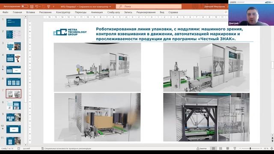The height and width of the screenshot is (154, 274).
Task: Select slide 8 thumbnail
Action: coord(13,106)
